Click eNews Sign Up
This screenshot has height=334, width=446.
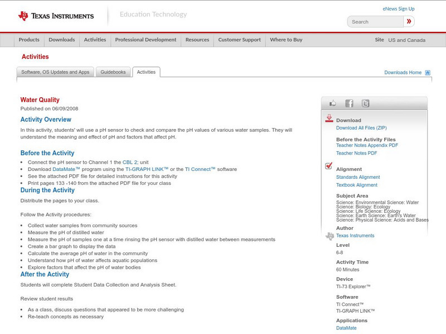(399, 8)
